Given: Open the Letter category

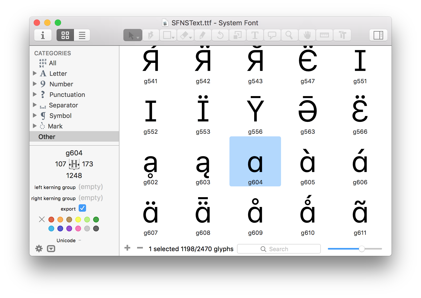Looking at the screenshot, I should (58, 73).
